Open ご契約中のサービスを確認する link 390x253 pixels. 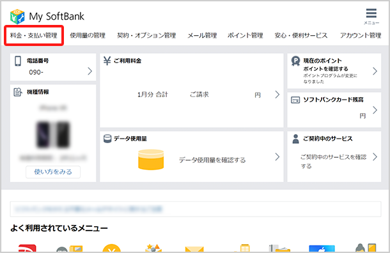333,161
